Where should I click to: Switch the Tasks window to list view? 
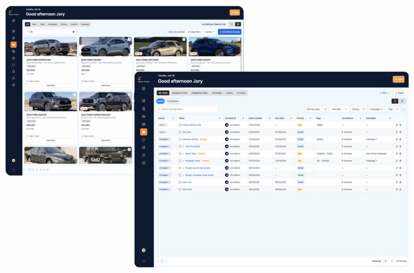tap(395, 101)
